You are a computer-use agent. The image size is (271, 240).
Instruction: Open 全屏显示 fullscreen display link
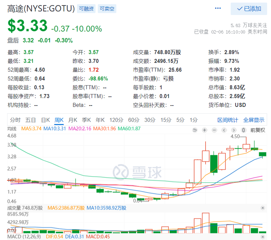pyautogui.click(x=254, y=120)
